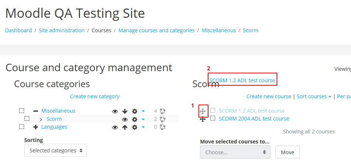This screenshot has height=162, width=351.
Task: Open Miscellaneous breadcrumb link
Action: point(219,30)
